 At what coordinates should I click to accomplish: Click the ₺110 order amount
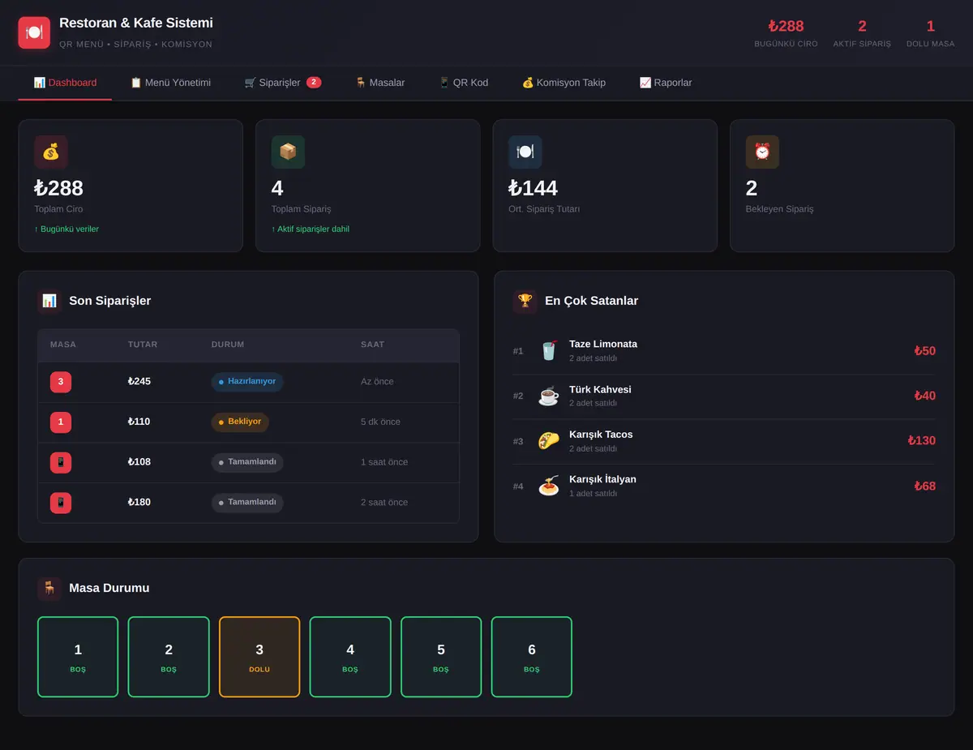pos(139,422)
